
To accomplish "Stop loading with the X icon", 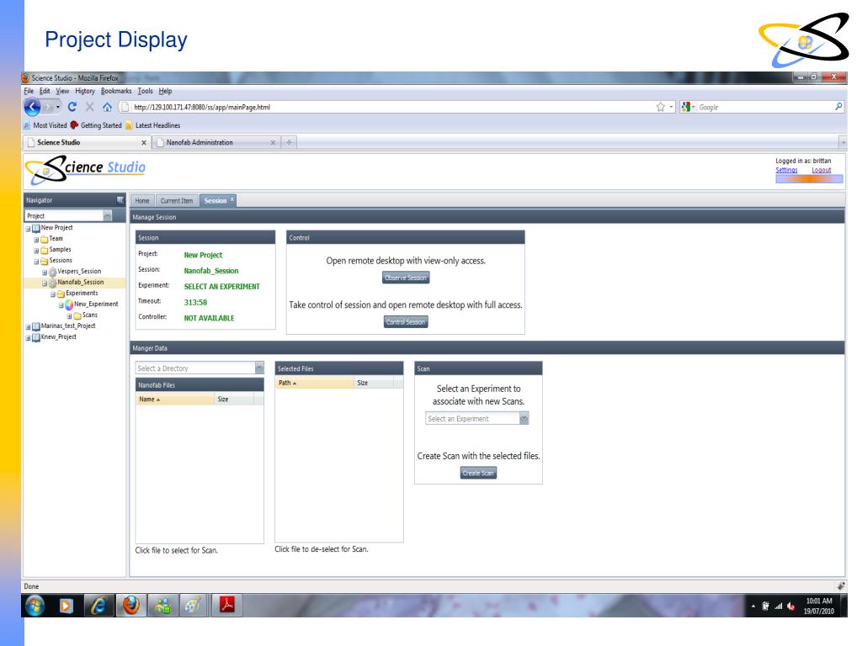I will tap(89, 107).
